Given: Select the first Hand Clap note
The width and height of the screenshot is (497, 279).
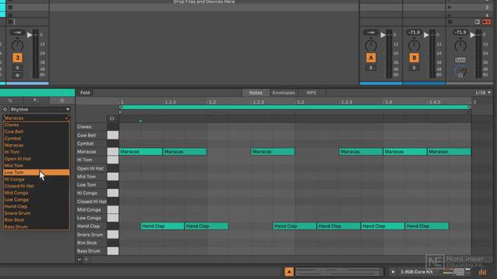Looking at the screenshot, I should tap(162, 226).
